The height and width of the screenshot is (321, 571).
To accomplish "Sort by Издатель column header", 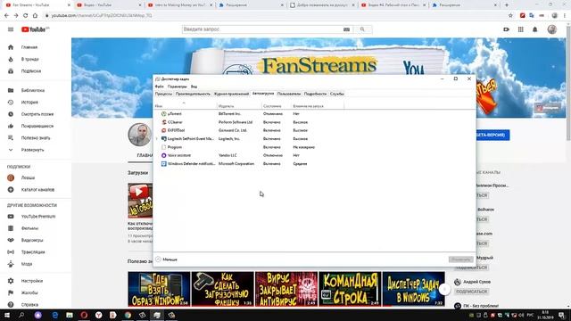I will 239,106.
